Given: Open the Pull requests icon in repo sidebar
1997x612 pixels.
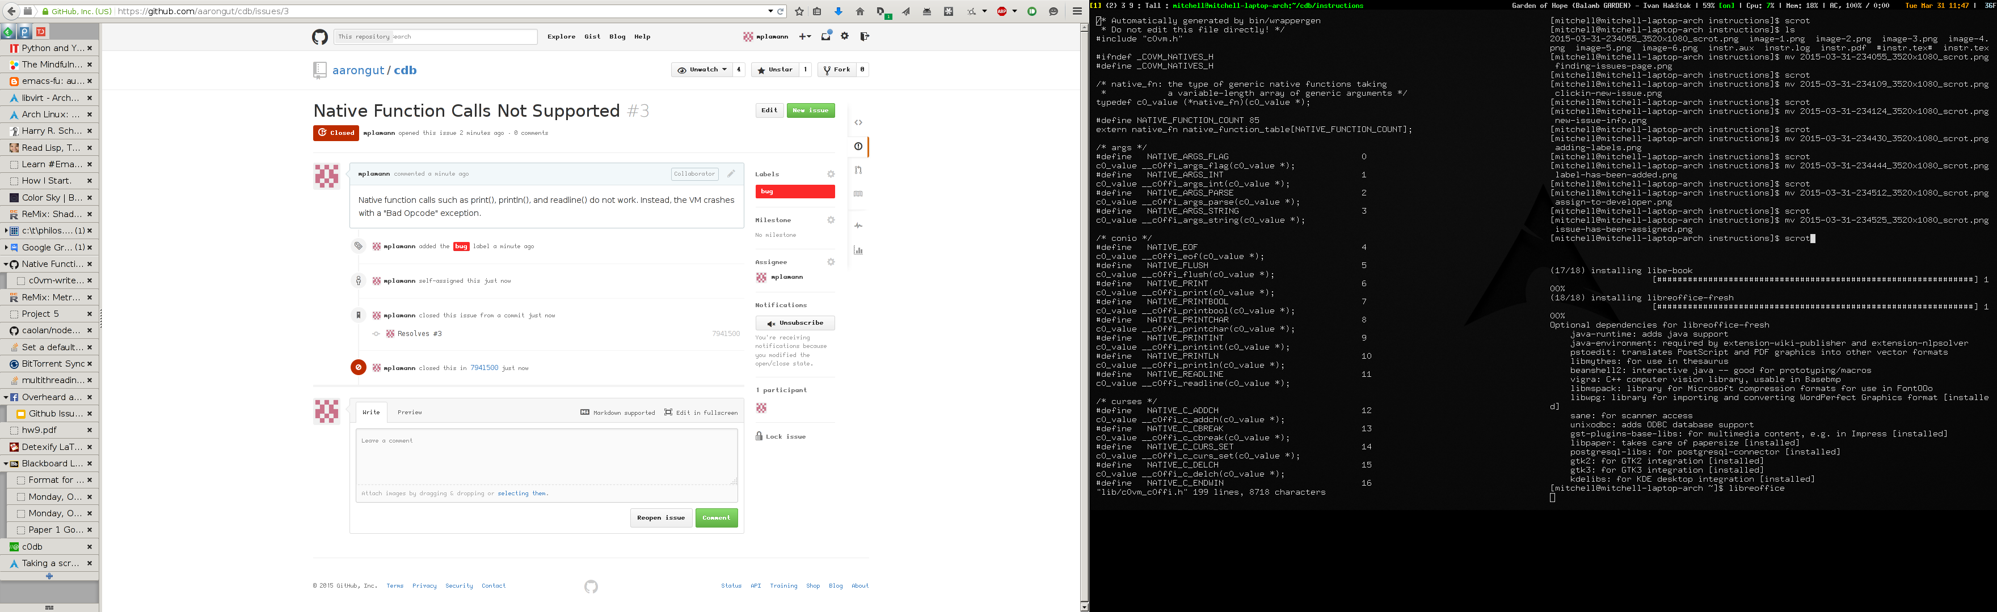Looking at the screenshot, I should click(x=858, y=171).
